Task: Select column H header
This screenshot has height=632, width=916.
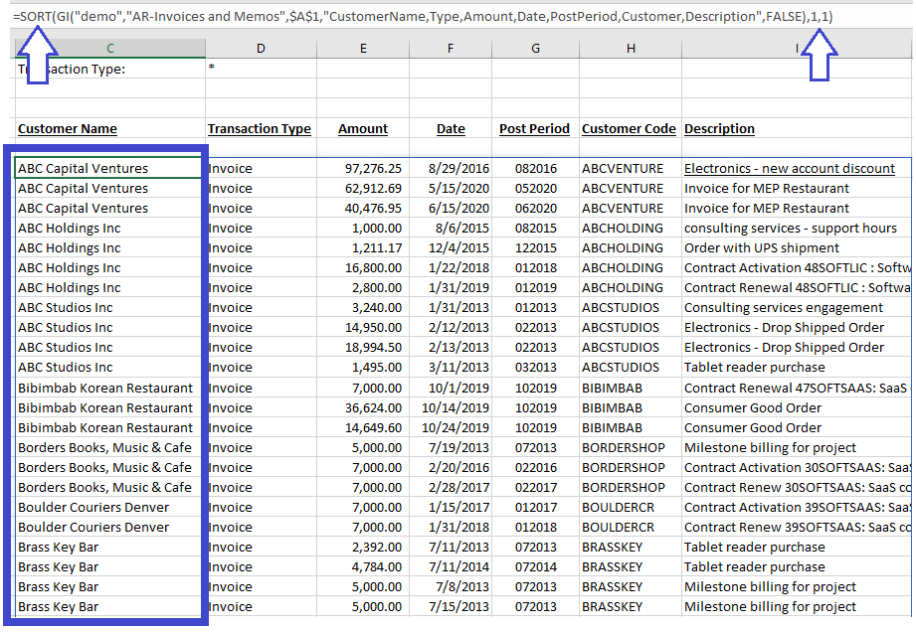Action: pos(631,49)
